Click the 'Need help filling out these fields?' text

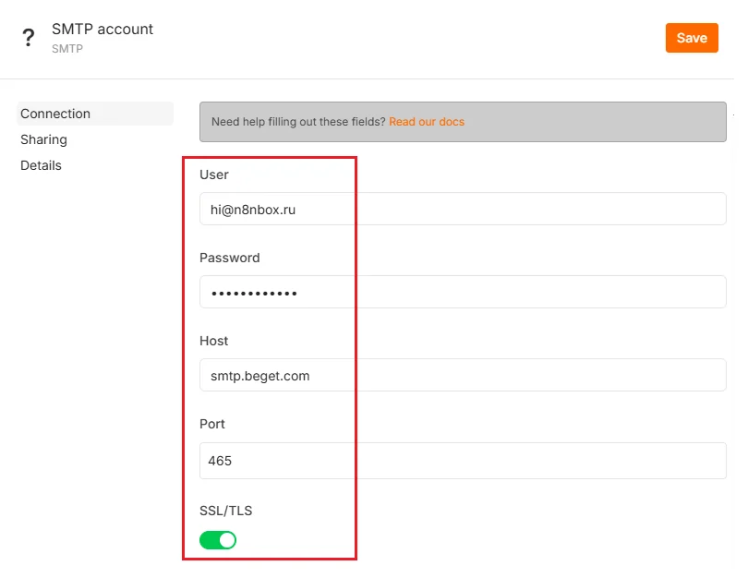tap(298, 122)
